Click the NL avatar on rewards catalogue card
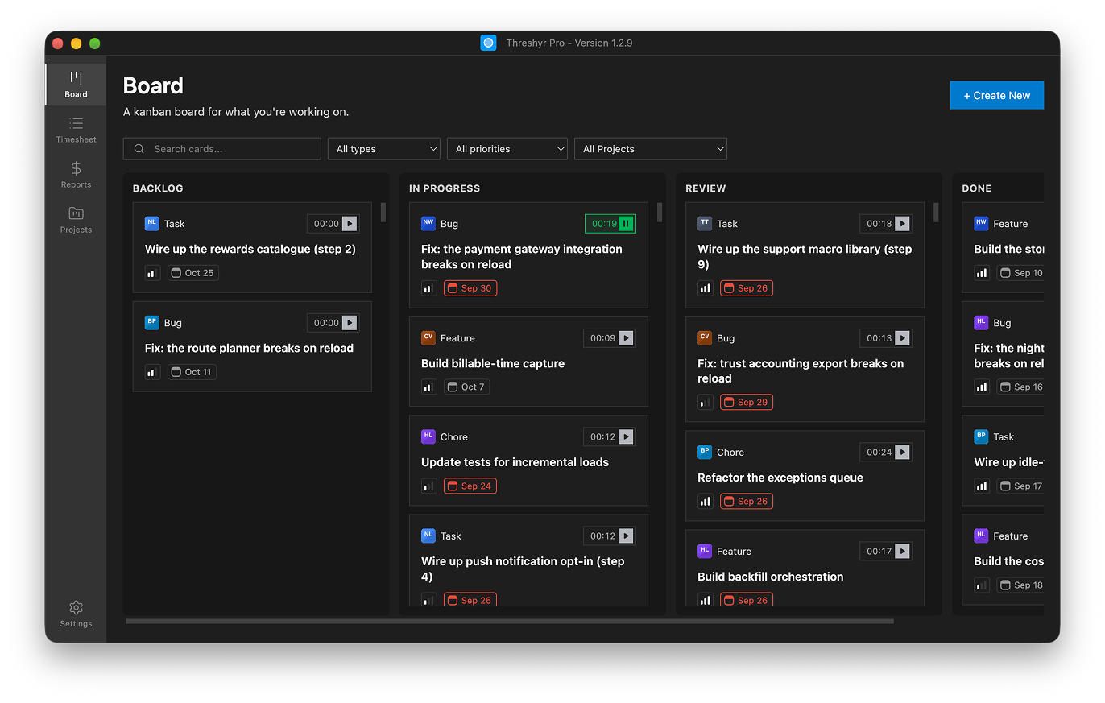 (x=152, y=224)
